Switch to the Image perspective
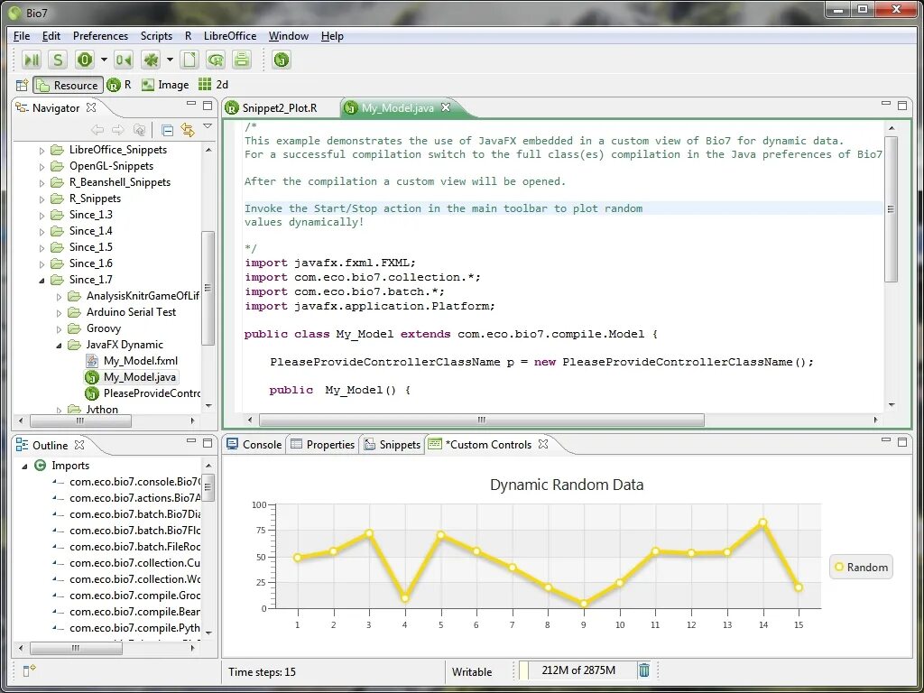Image resolution: width=924 pixels, height=693 pixels. (x=166, y=85)
